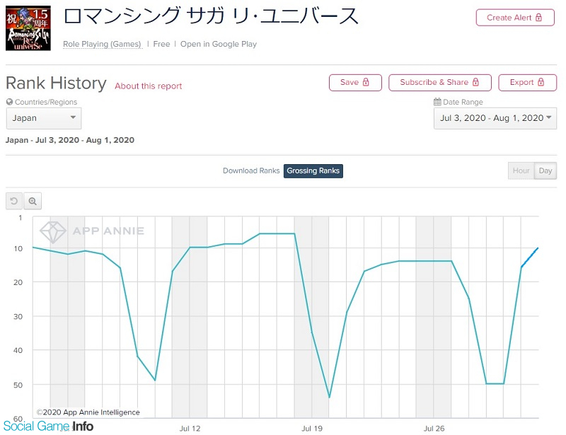Image resolution: width=566 pixels, height=435 pixels.
Task: Click the Social Game Info logo
Action: pyautogui.click(x=48, y=427)
